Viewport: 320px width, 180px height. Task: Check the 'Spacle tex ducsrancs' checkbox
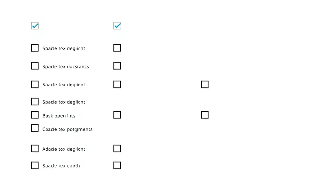pyautogui.click(x=35, y=66)
